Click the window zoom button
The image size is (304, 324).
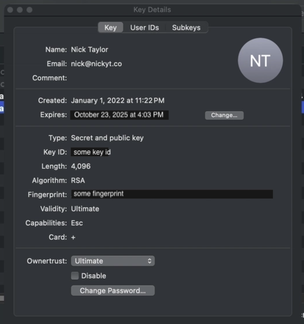(29, 10)
